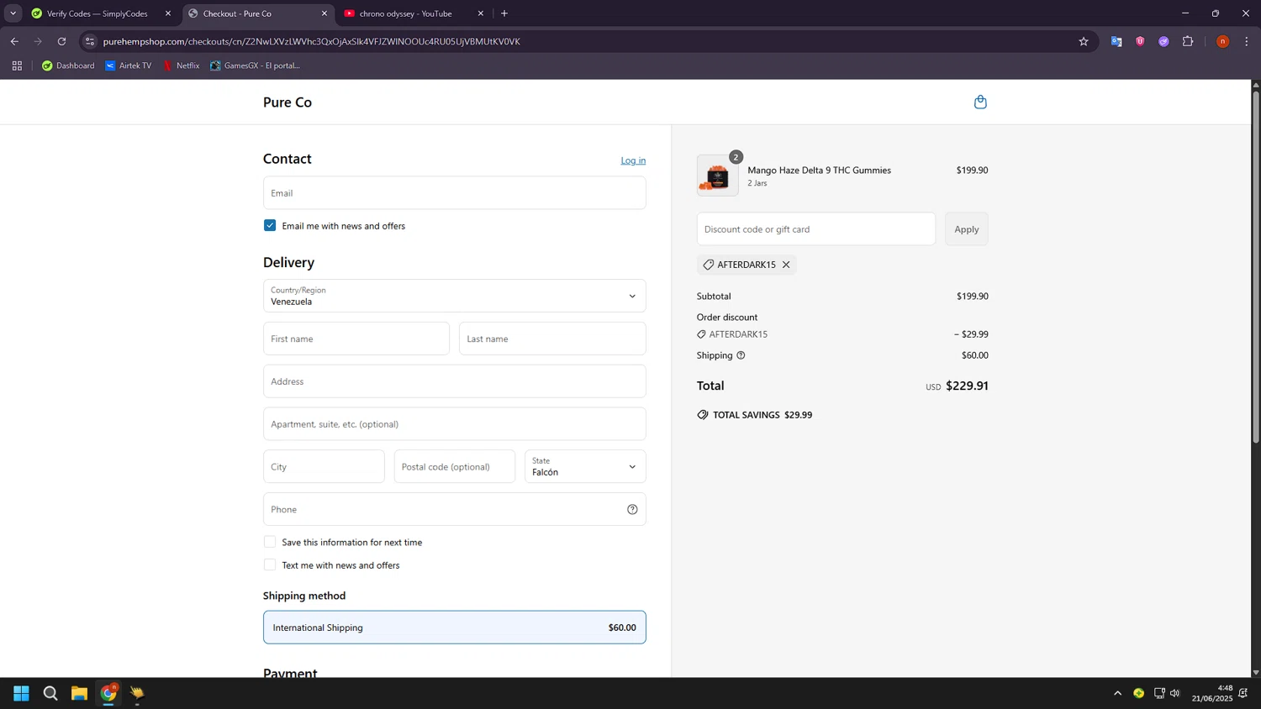Open the Dashboard bookmark
The width and height of the screenshot is (1261, 709).
point(68,66)
